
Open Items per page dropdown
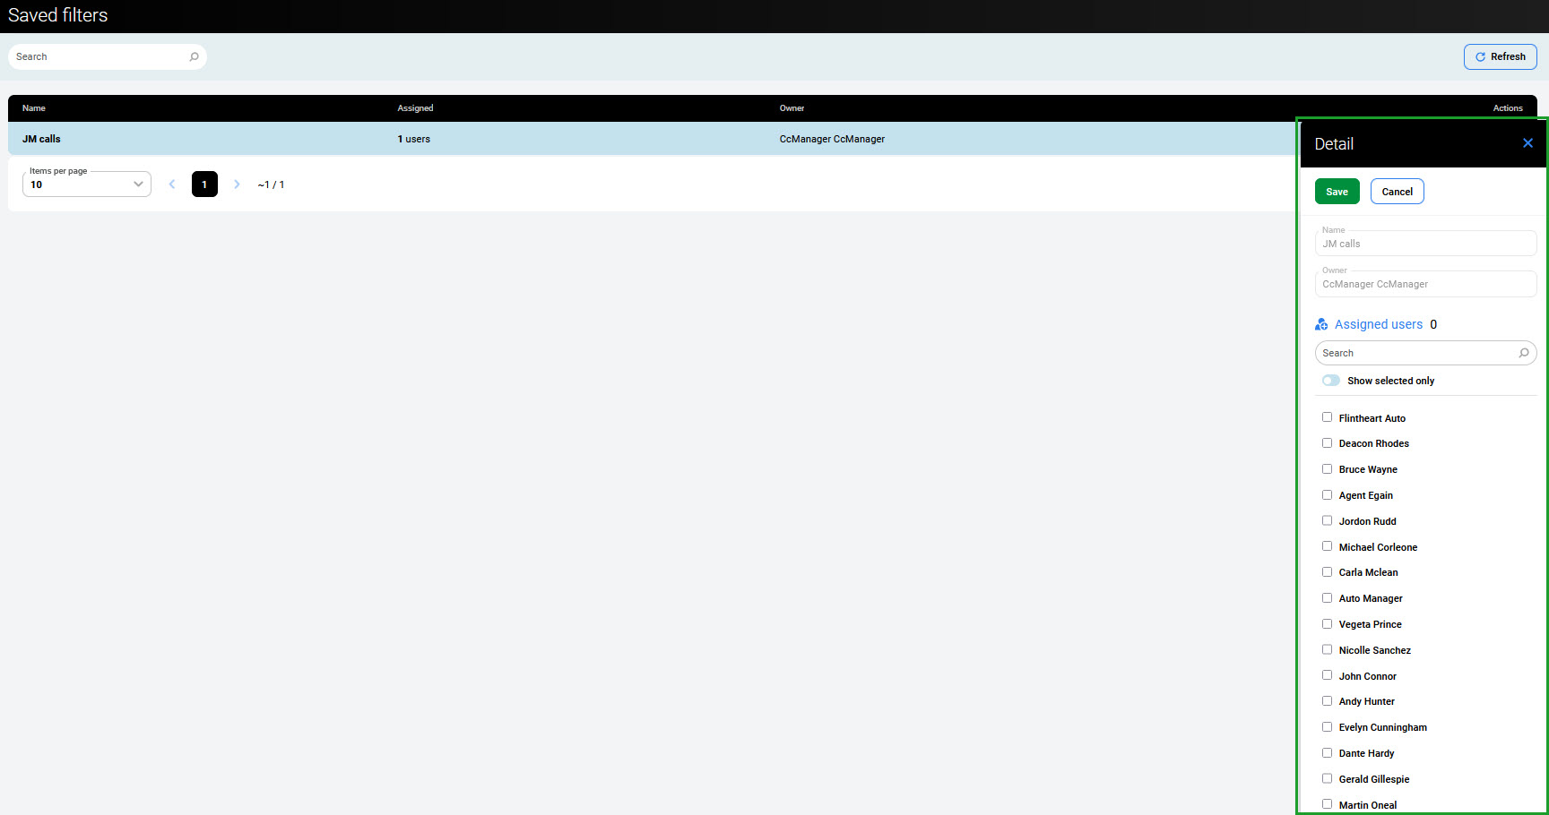click(x=86, y=184)
